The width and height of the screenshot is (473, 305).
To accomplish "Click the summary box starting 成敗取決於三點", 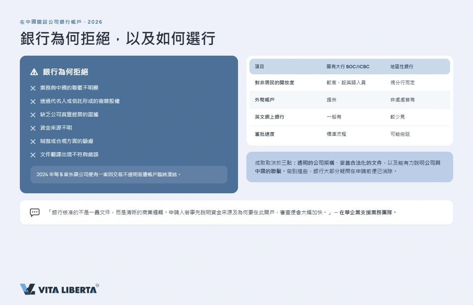I will tap(350, 167).
